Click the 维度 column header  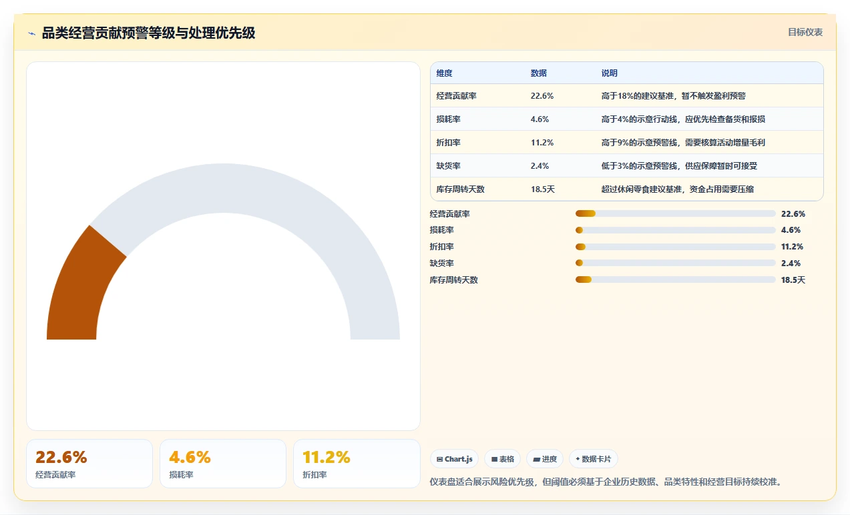[444, 73]
